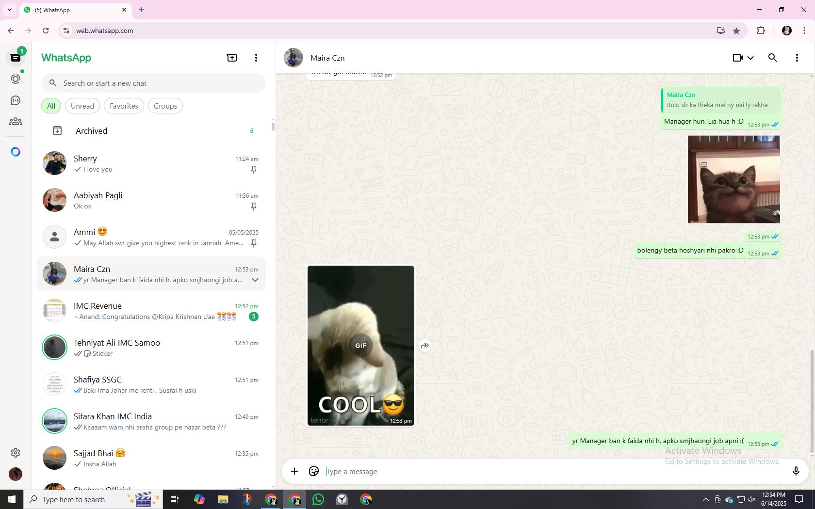Open chat list menu three dots

point(256,58)
